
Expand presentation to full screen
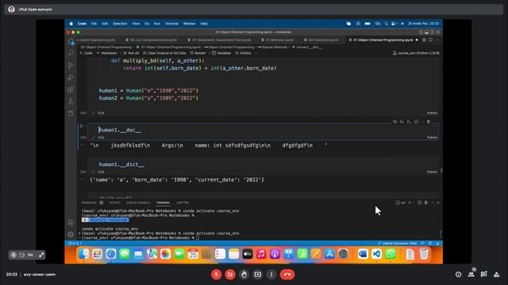pos(41,255)
